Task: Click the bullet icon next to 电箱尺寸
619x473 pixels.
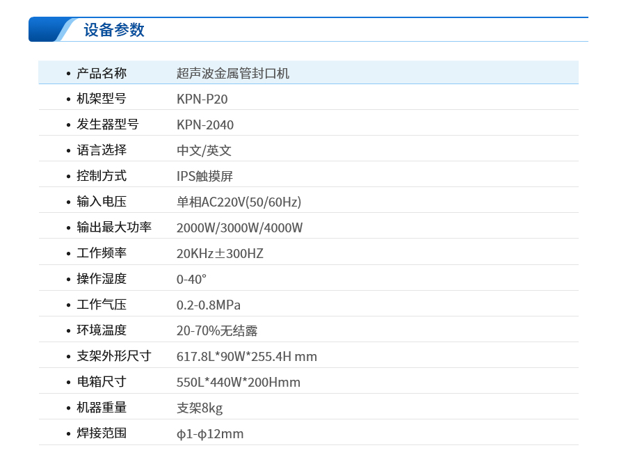Action: coord(66,381)
